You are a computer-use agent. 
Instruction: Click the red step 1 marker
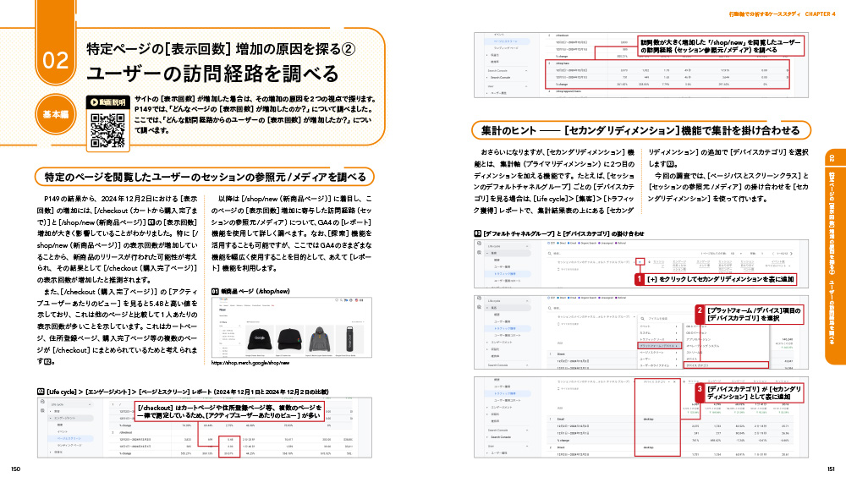click(x=640, y=278)
